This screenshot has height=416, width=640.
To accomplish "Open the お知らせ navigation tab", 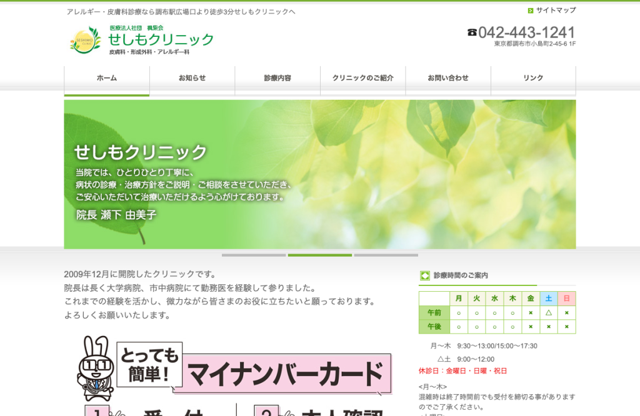I will (x=192, y=81).
